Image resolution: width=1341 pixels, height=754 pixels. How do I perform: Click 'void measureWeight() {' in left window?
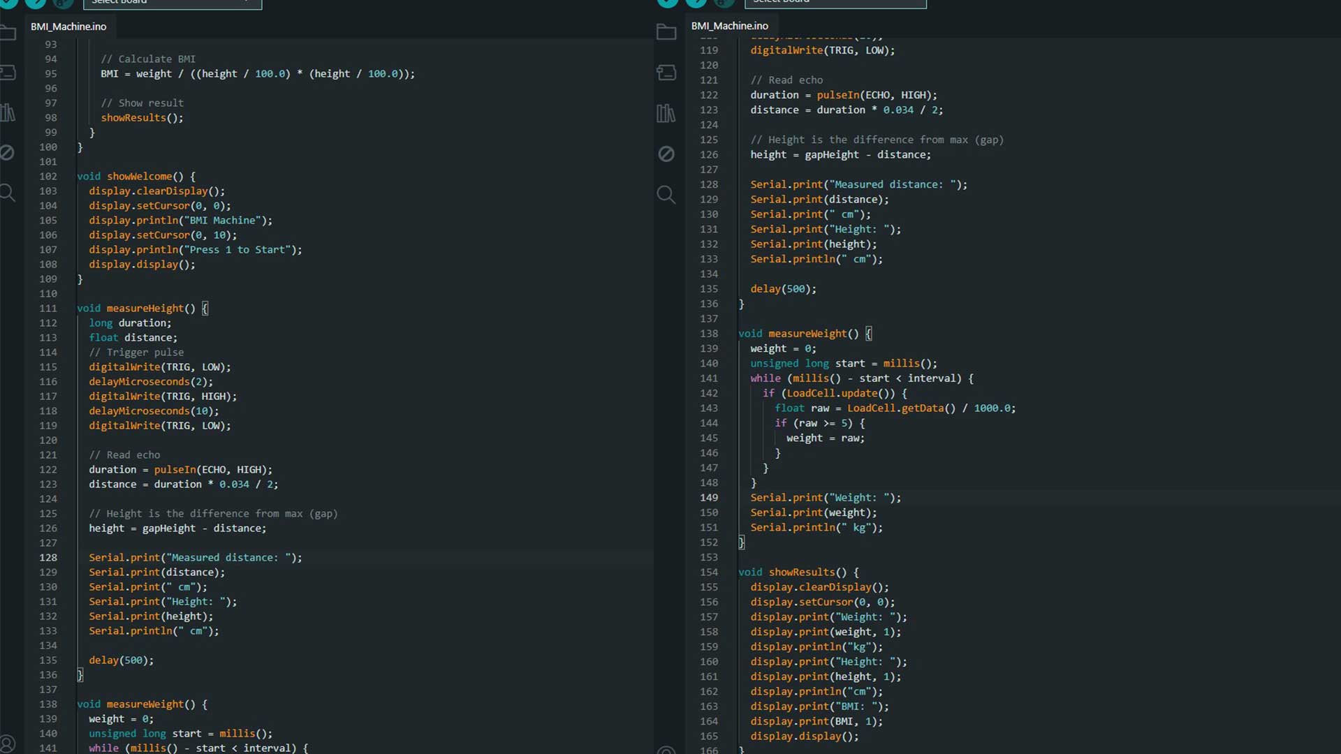coord(142,704)
